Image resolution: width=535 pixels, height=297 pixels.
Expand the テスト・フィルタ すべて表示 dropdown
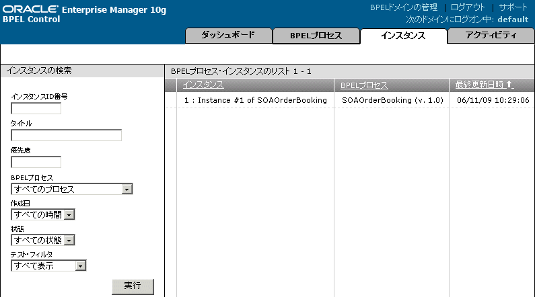point(48,265)
